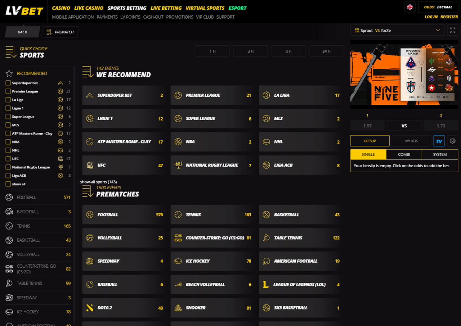The width and height of the screenshot is (461, 326).
Task: Click the fullscreen expand icon by match selector
Action: (452, 31)
